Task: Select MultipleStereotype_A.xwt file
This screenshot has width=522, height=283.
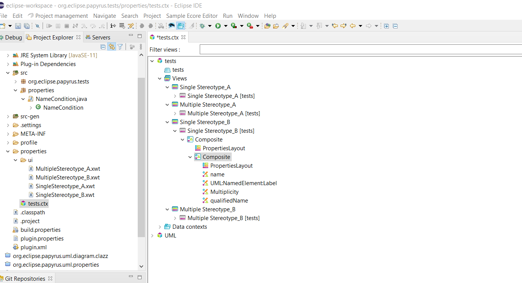Action: point(64,169)
